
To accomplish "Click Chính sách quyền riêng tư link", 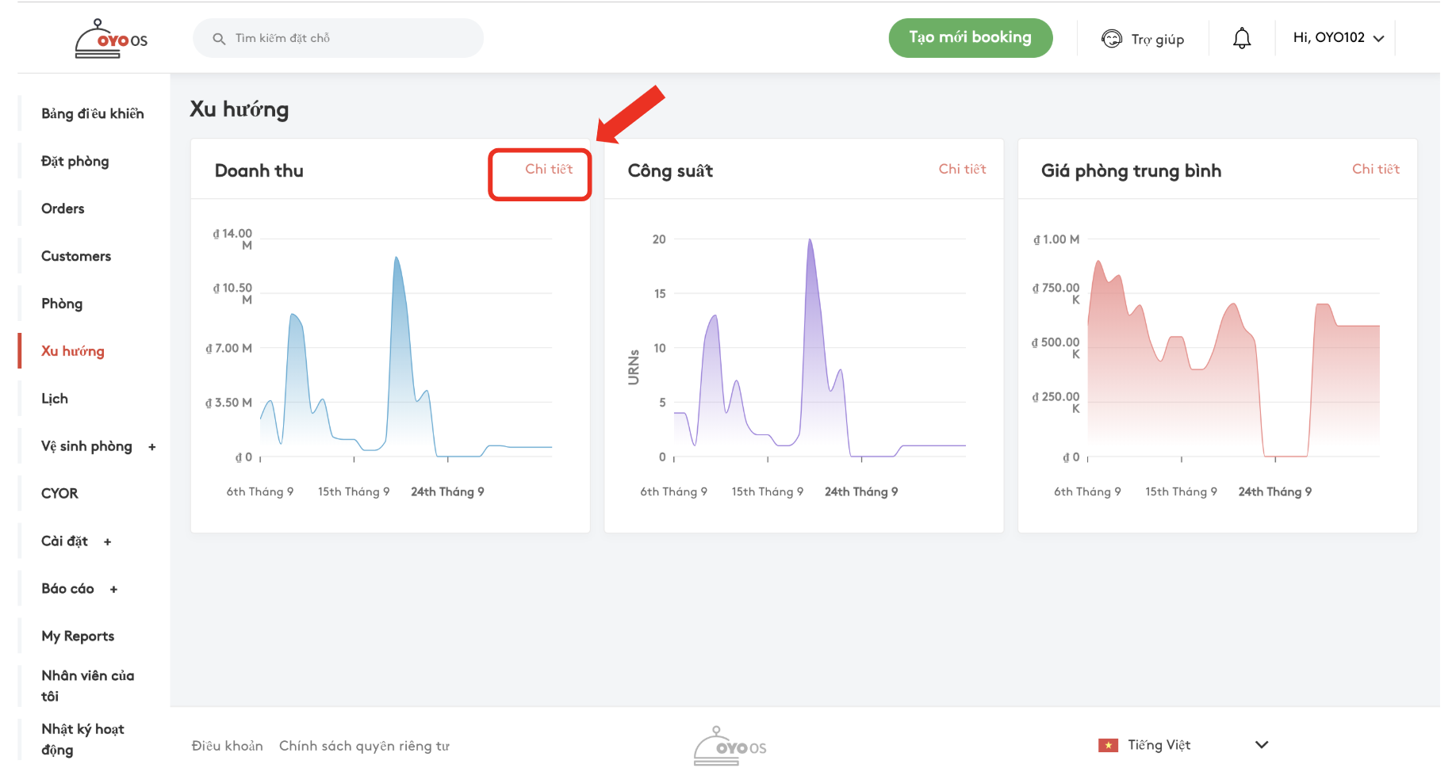I will coord(364,746).
